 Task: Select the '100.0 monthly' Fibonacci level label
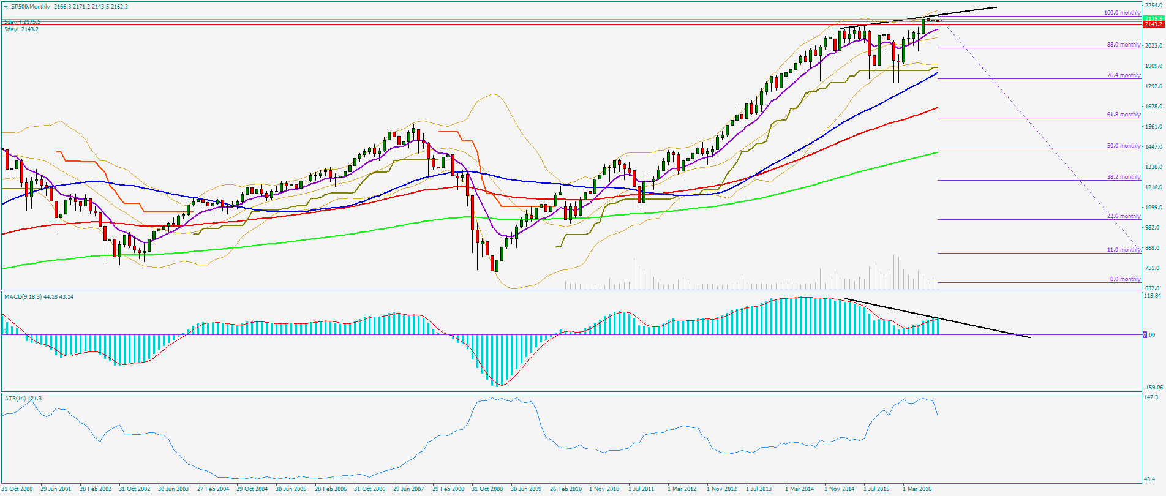1122,13
